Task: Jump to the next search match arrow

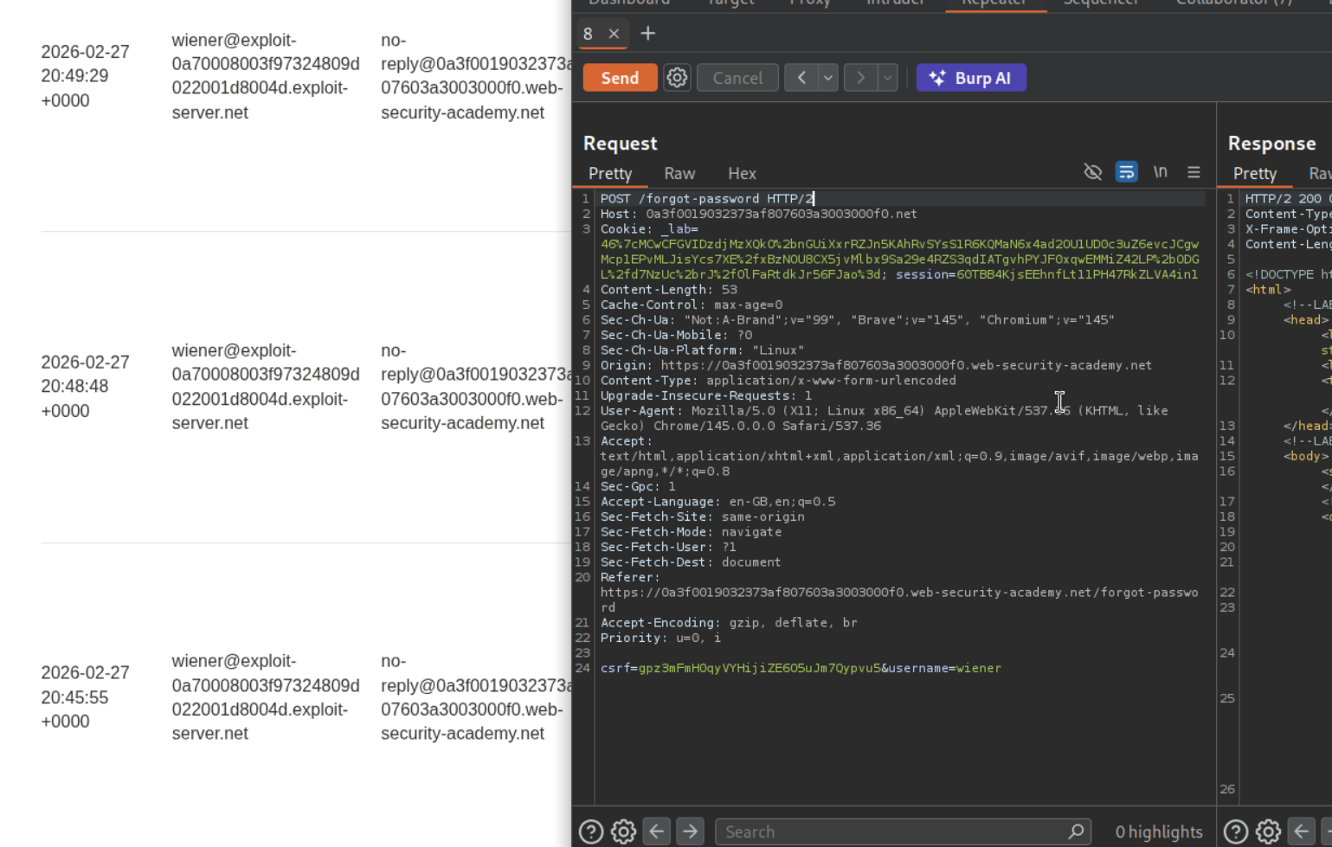Action: 690,831
